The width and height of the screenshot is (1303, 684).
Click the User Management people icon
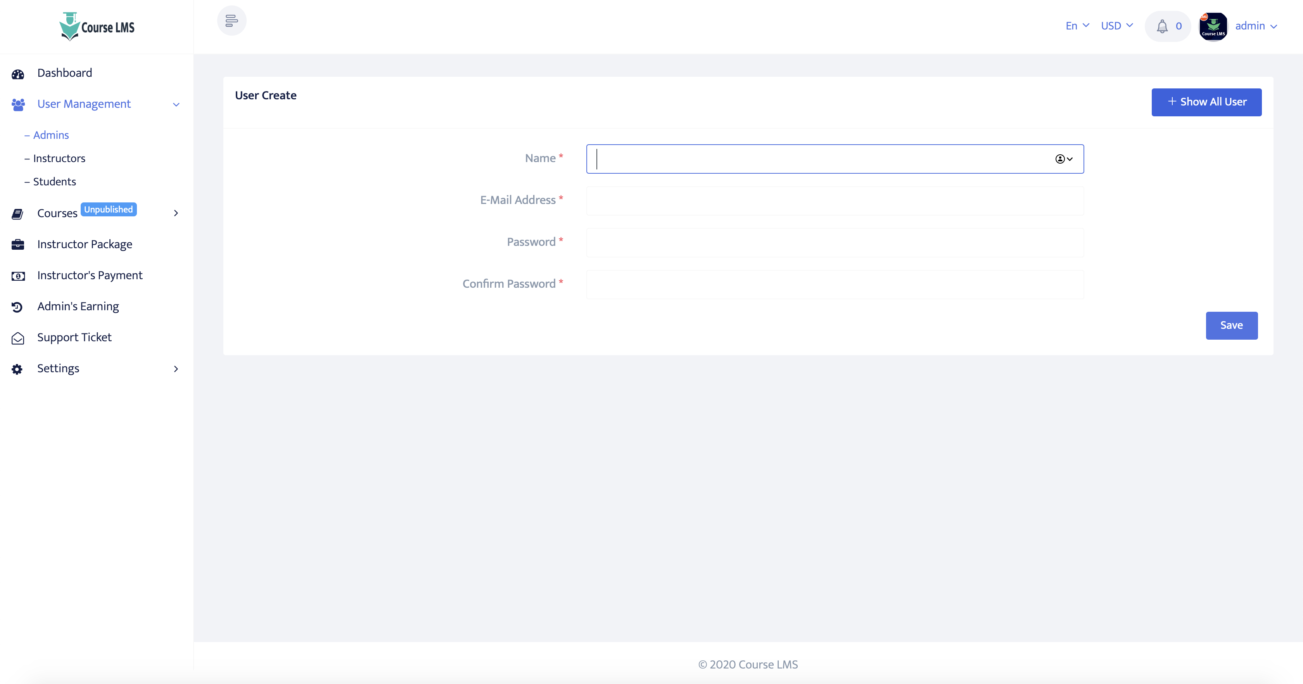(18, 105)
